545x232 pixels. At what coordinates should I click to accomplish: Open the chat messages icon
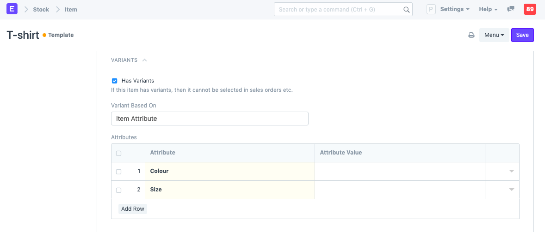pyautogui.click(x=511, y=9)
